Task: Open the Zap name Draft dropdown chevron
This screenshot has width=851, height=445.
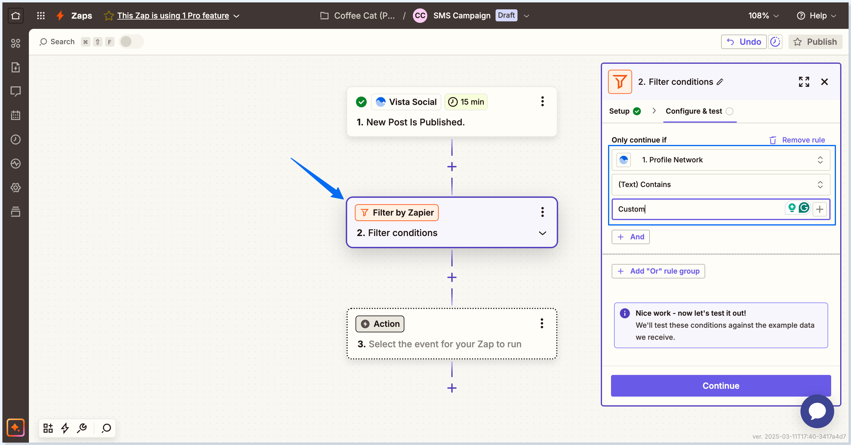Action: tap(527, 16)
